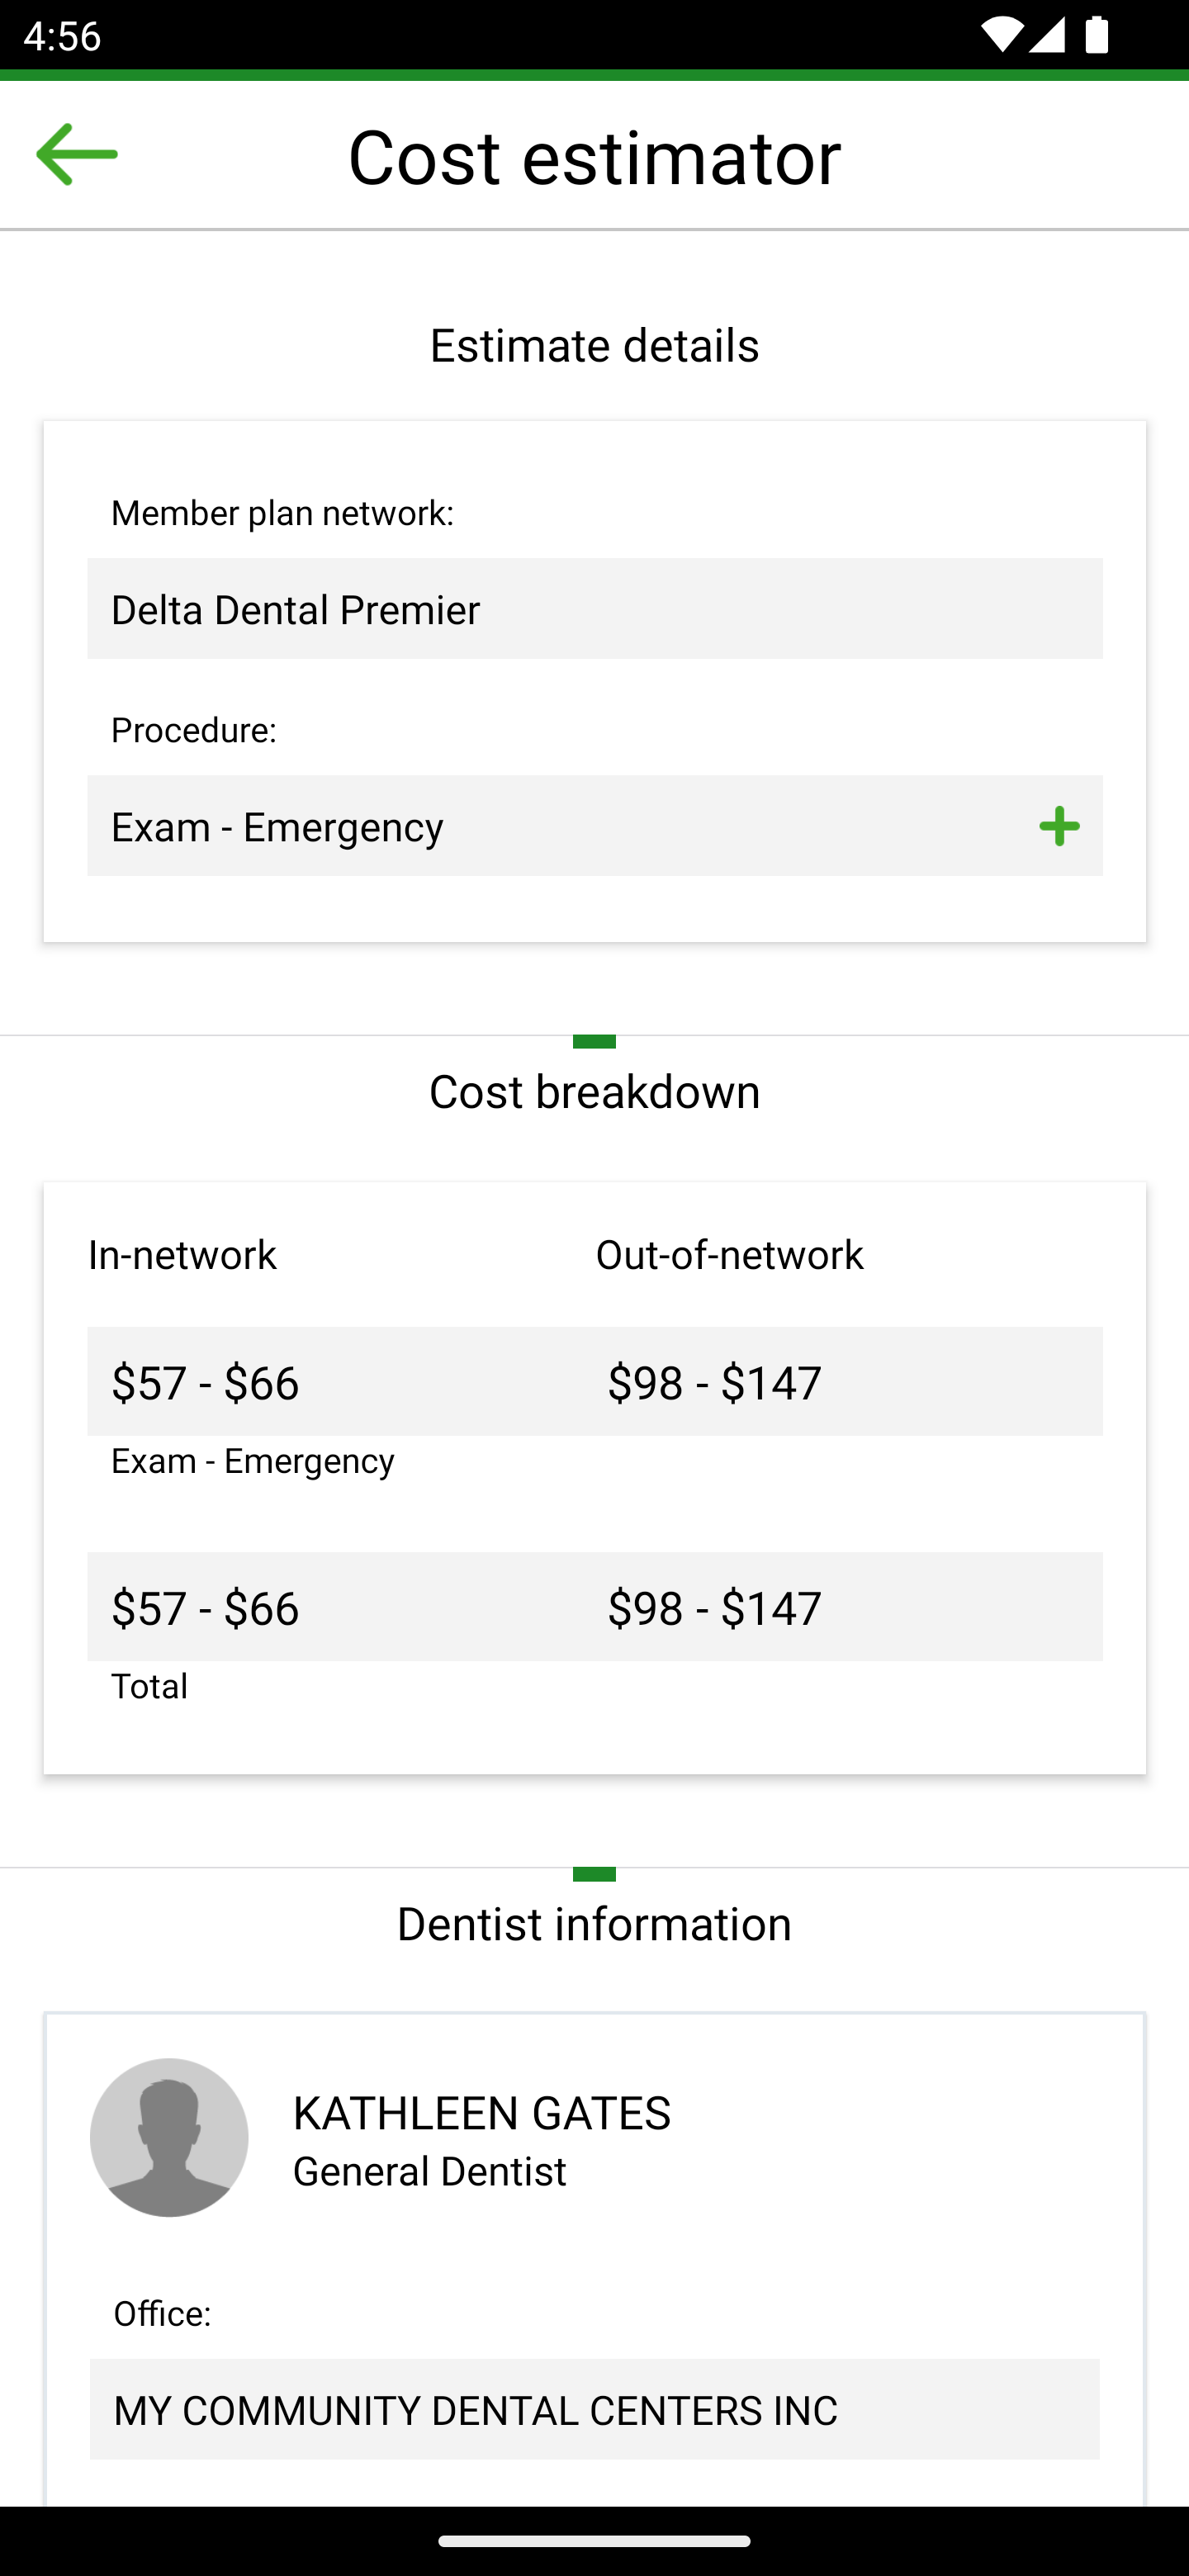Collapse the Dentist information section handle
Viewport: 1189px width, 2576px height.
[x=594, y=1874]
